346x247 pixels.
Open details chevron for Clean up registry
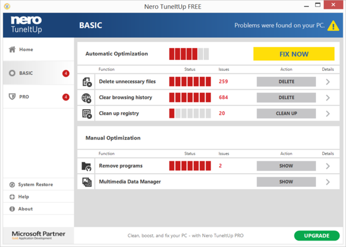(328, 113)
